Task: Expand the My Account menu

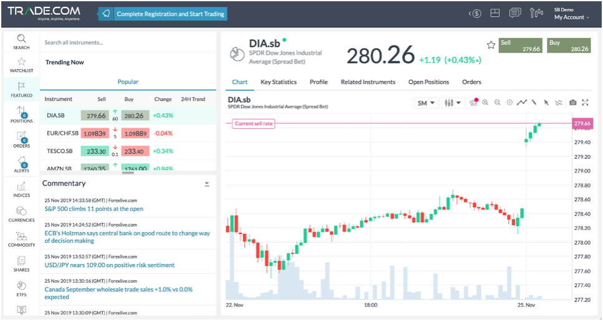Action: click(571, 17)
